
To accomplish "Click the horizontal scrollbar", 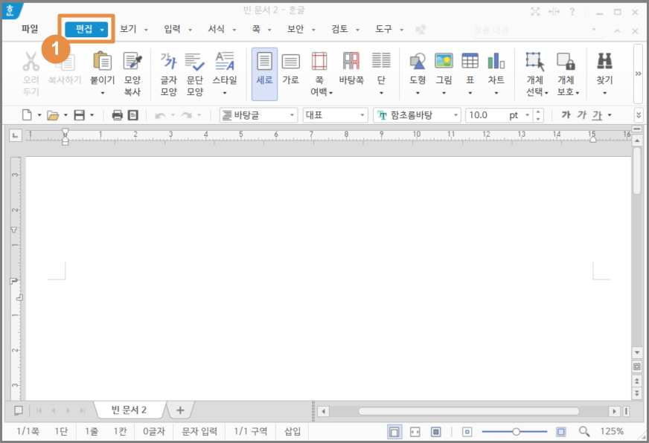I will pos(469,411).
